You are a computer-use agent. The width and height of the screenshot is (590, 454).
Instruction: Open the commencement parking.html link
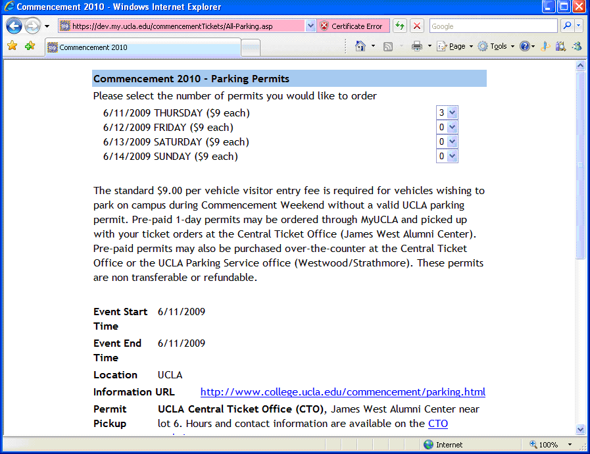[343, 392]
